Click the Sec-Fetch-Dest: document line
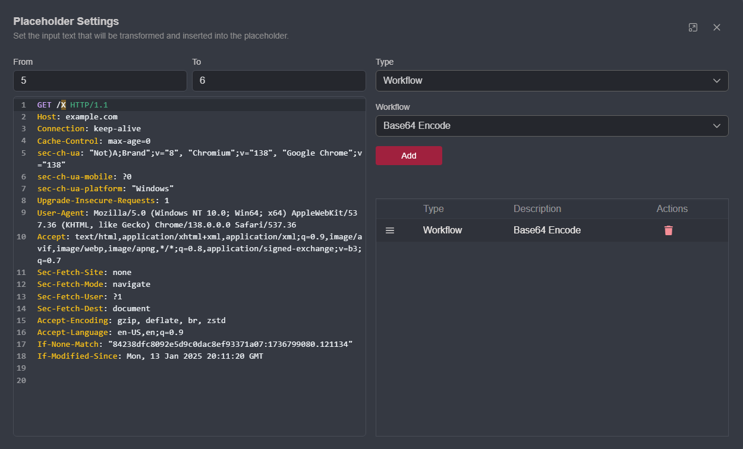This screenshot has width=743, height=449. click(94, 309)
